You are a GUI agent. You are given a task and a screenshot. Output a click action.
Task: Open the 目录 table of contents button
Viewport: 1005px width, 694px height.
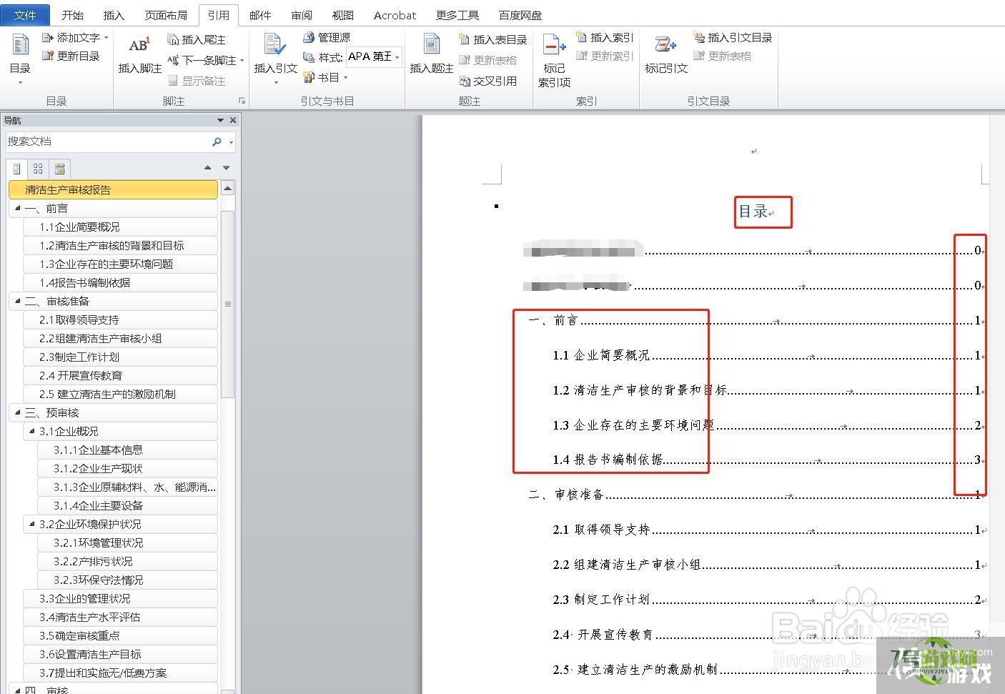coord(20,59)
